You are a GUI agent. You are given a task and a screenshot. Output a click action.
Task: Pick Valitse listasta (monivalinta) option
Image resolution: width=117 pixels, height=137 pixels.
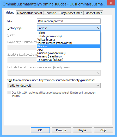coord(69,43)
